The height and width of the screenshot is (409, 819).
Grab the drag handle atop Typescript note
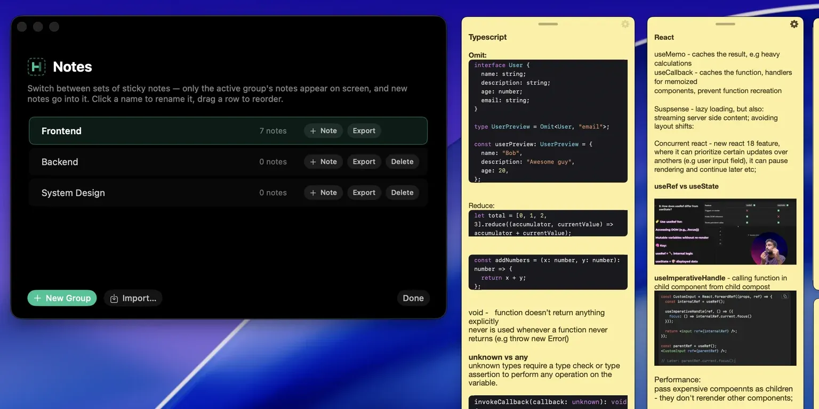click(548, 24)
